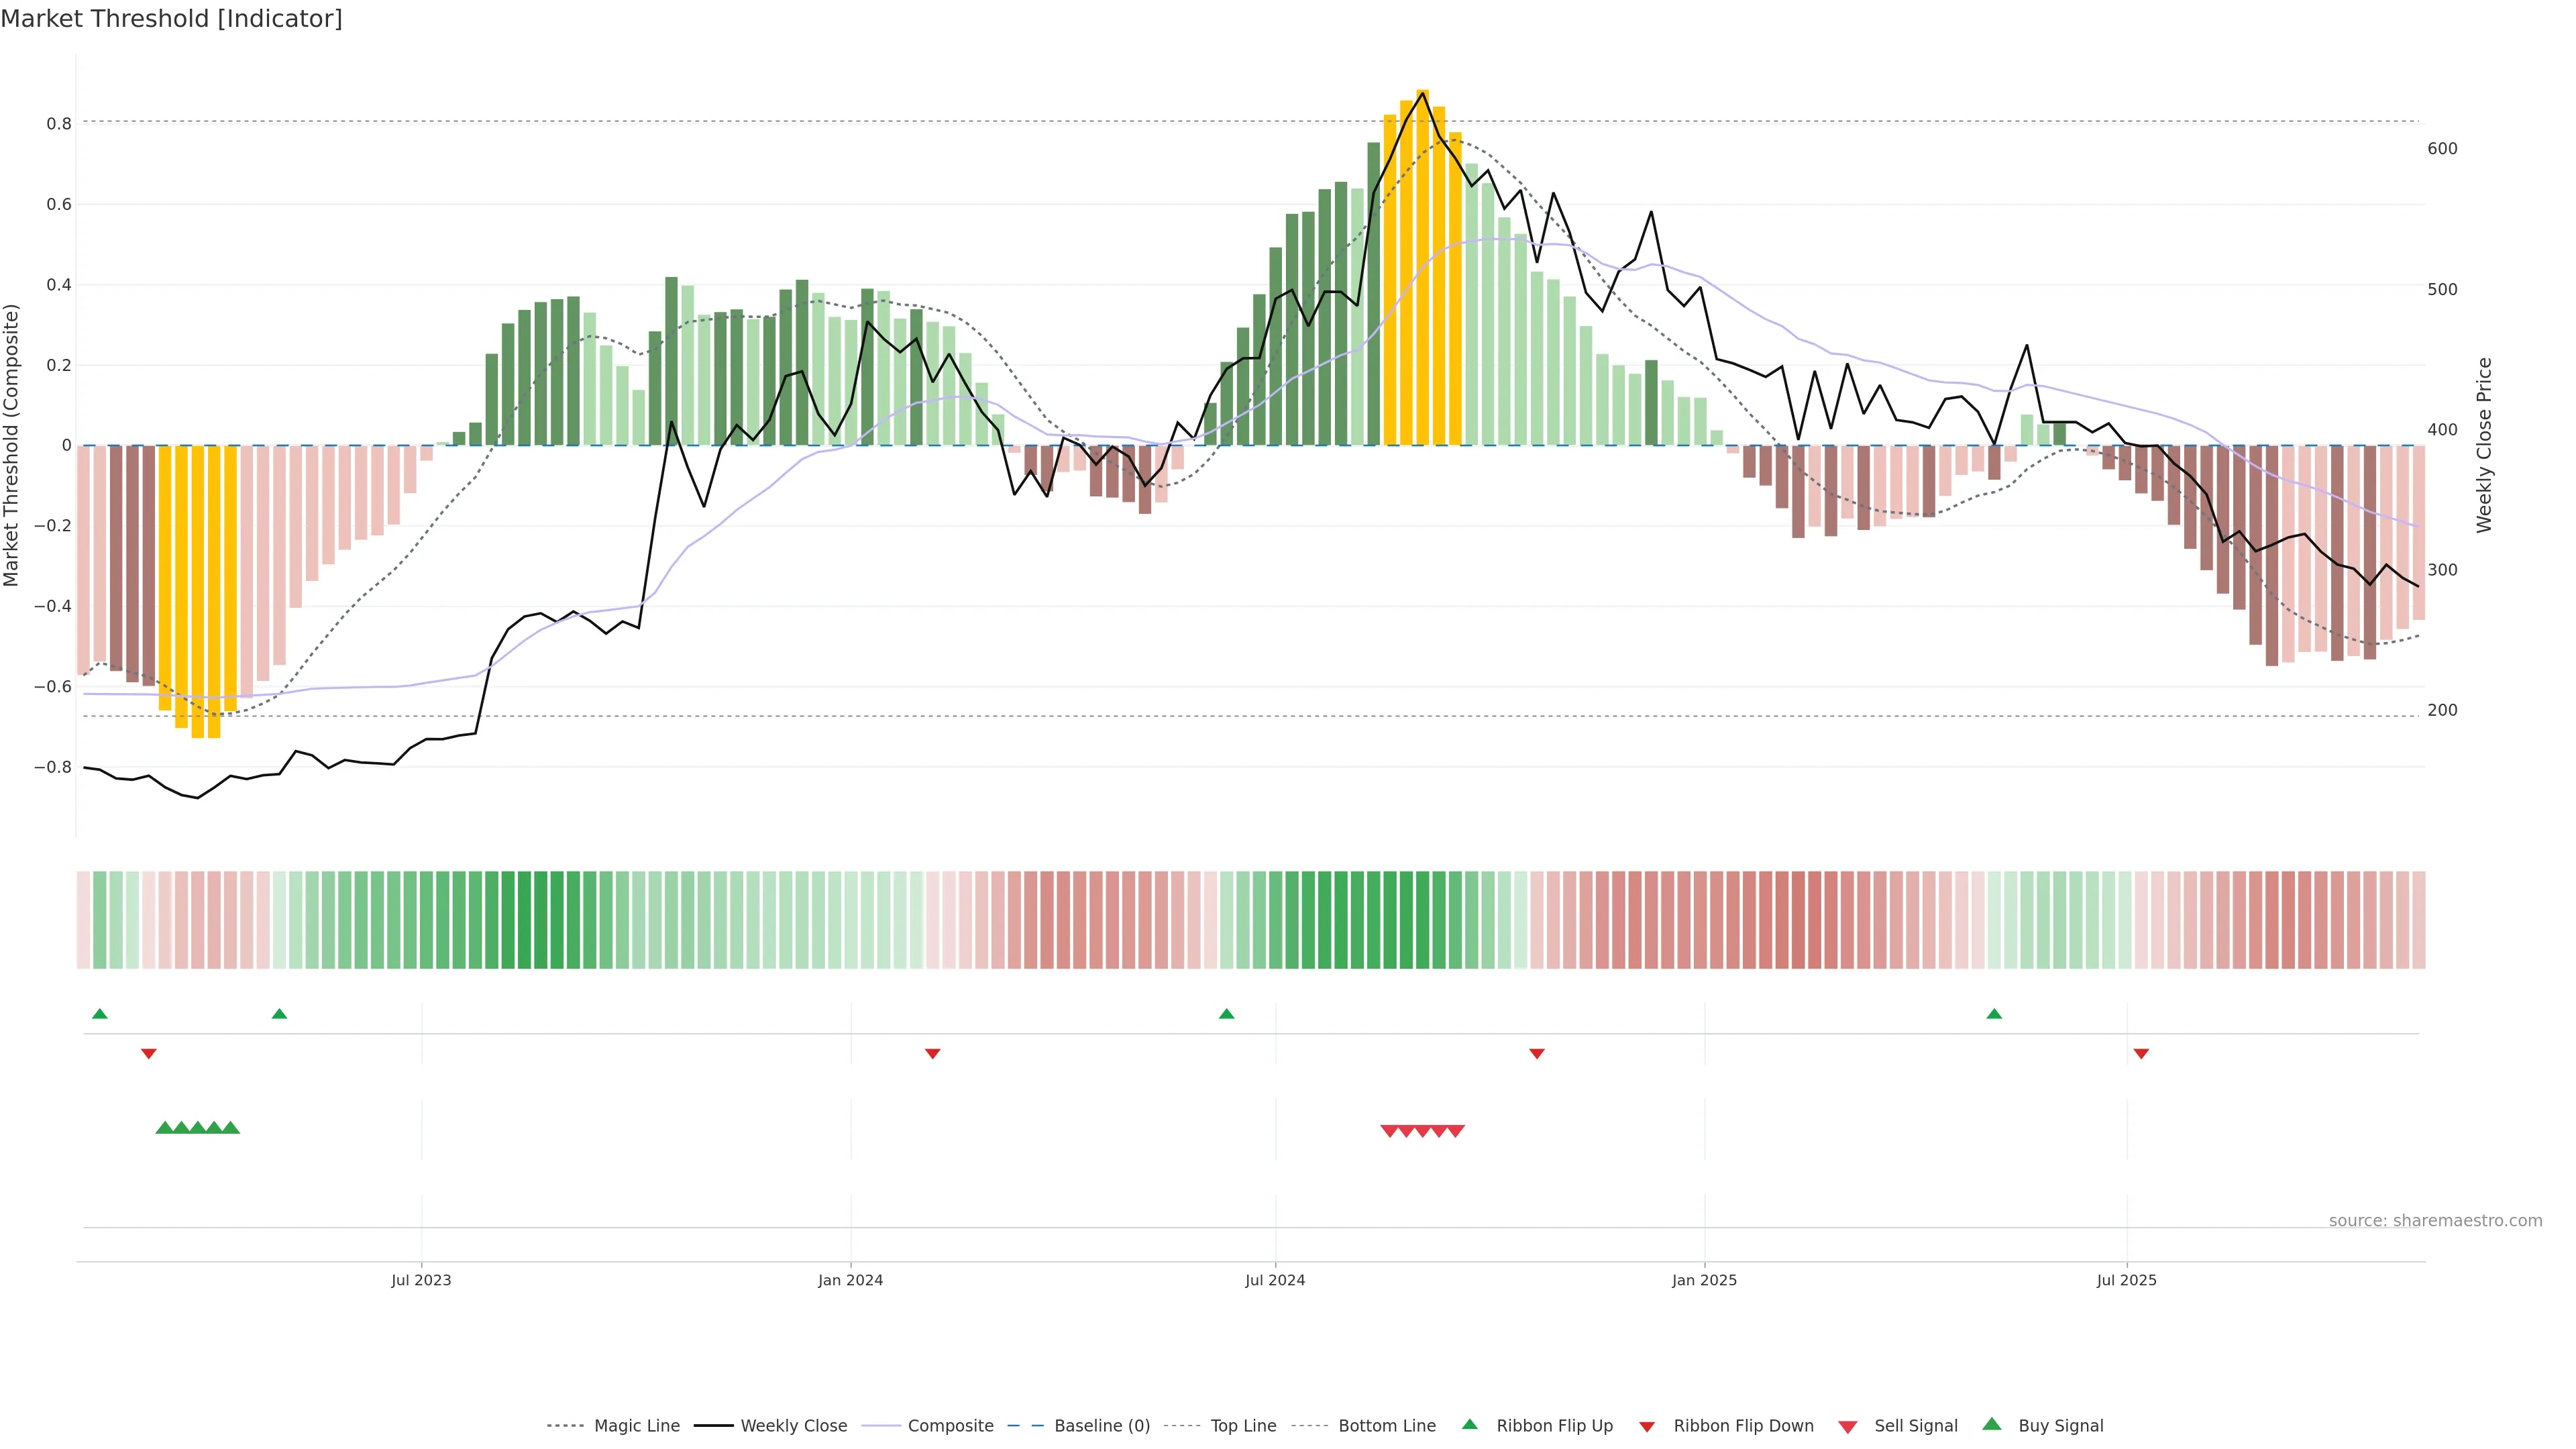Image resolution: width=2576 pixels, height=1449 pixels.
Task: Click the Buy Signal legend icon
Action: (x=1992, y=1424)
